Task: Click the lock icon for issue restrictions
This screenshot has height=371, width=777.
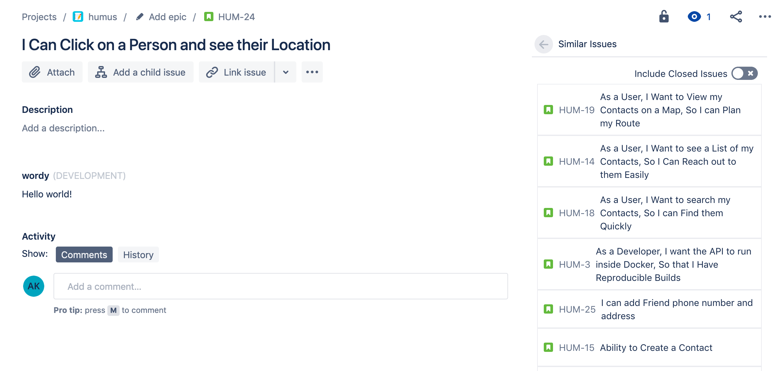Action: [664, 17]
